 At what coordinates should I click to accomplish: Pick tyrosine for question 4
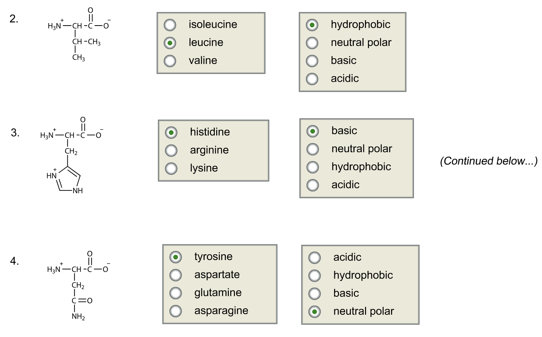click(176, 257)
